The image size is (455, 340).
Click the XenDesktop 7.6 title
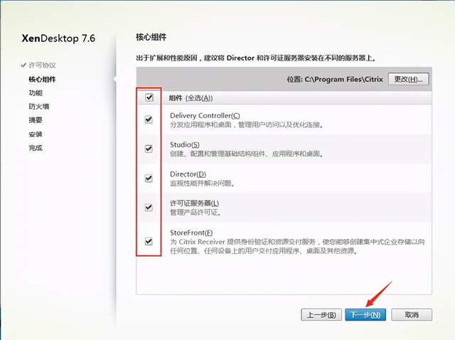(58, 38)
